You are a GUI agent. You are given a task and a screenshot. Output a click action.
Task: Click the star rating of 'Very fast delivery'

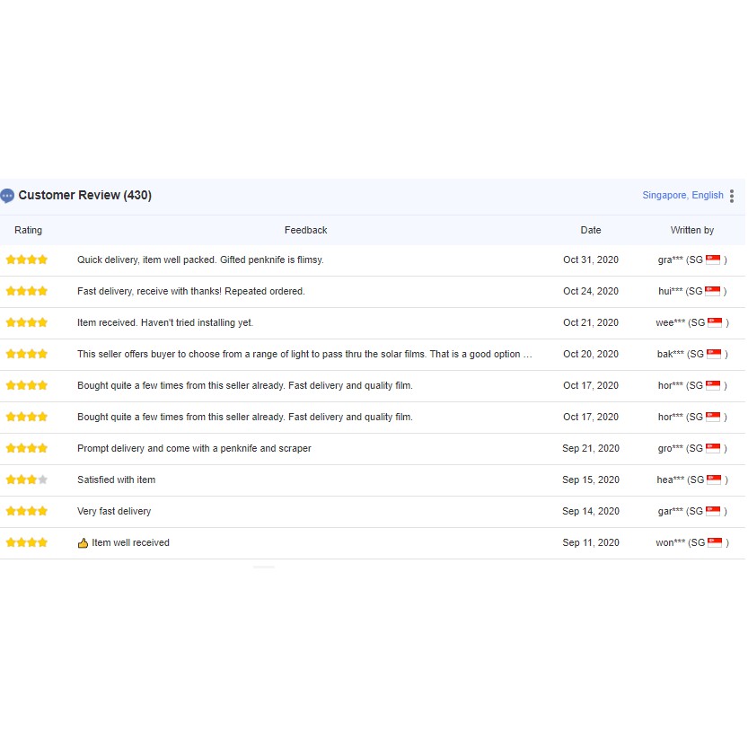tap(27, 511)
